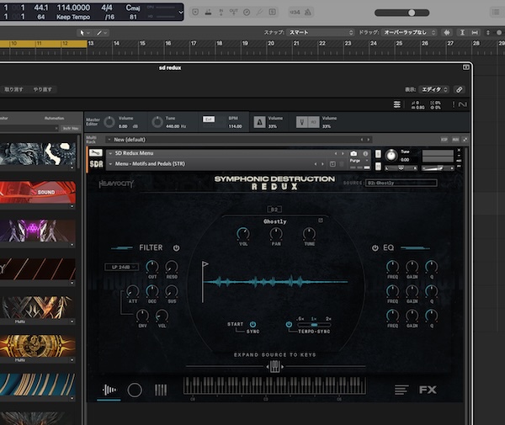Click the Solo S icon in control bar
Viewport: 505px width, 425px height.
(x=272, y=13)
